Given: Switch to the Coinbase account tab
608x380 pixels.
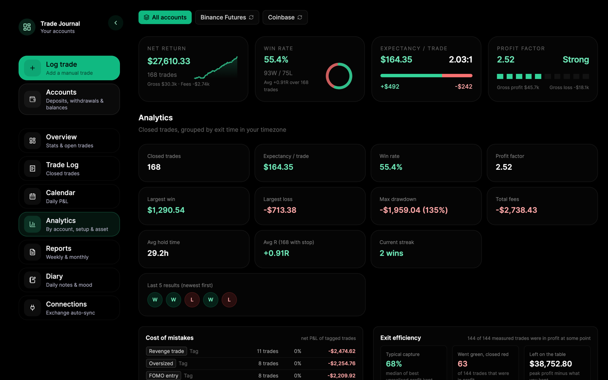Looking at the screenshot, I should click(285, 17).
